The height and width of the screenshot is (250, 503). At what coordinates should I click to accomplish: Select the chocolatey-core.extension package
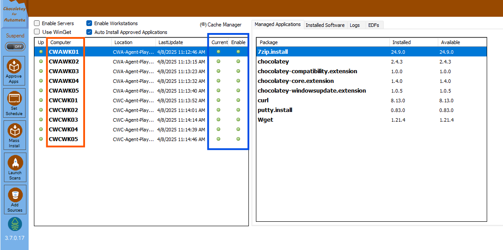coord(371,81)
